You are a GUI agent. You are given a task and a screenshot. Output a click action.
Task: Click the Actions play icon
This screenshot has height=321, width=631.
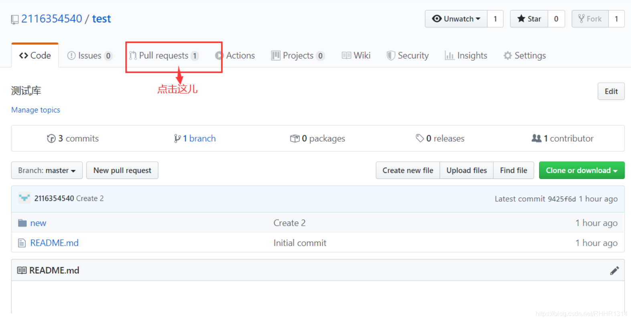click(219, 56)
